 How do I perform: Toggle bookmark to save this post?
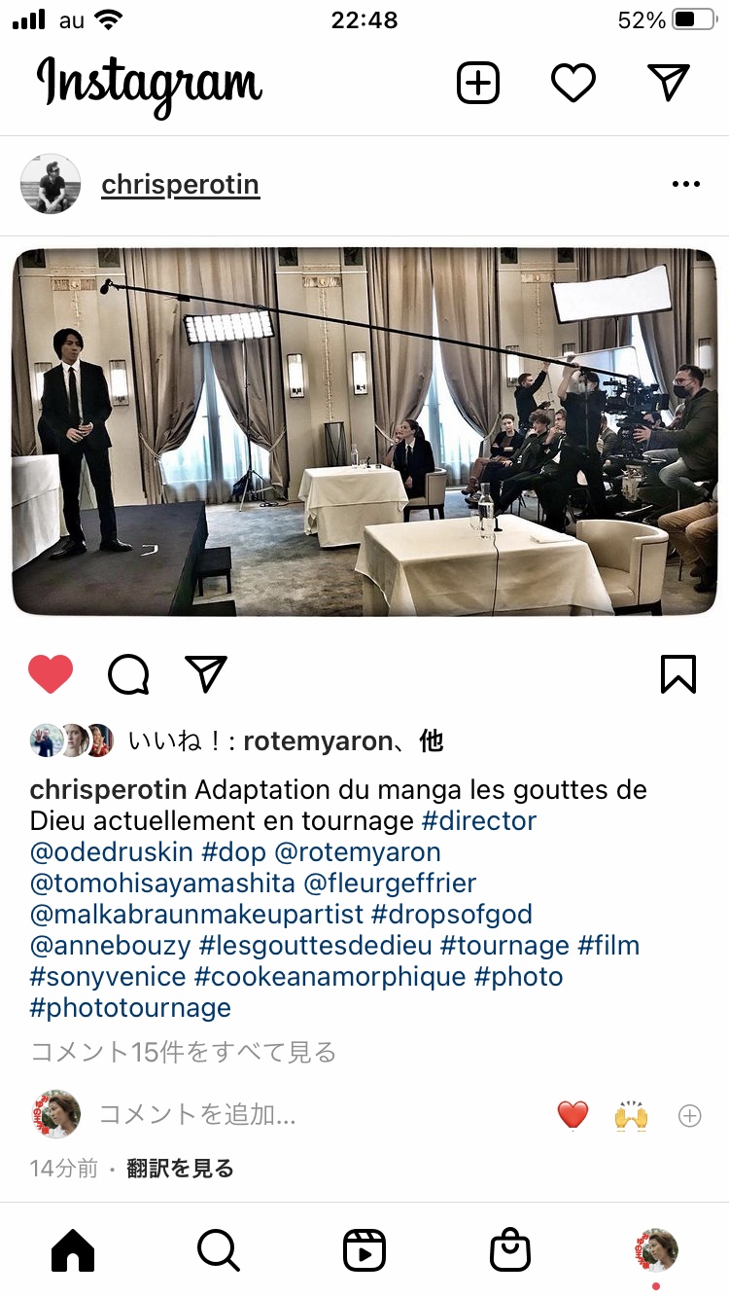coord(678,673)
